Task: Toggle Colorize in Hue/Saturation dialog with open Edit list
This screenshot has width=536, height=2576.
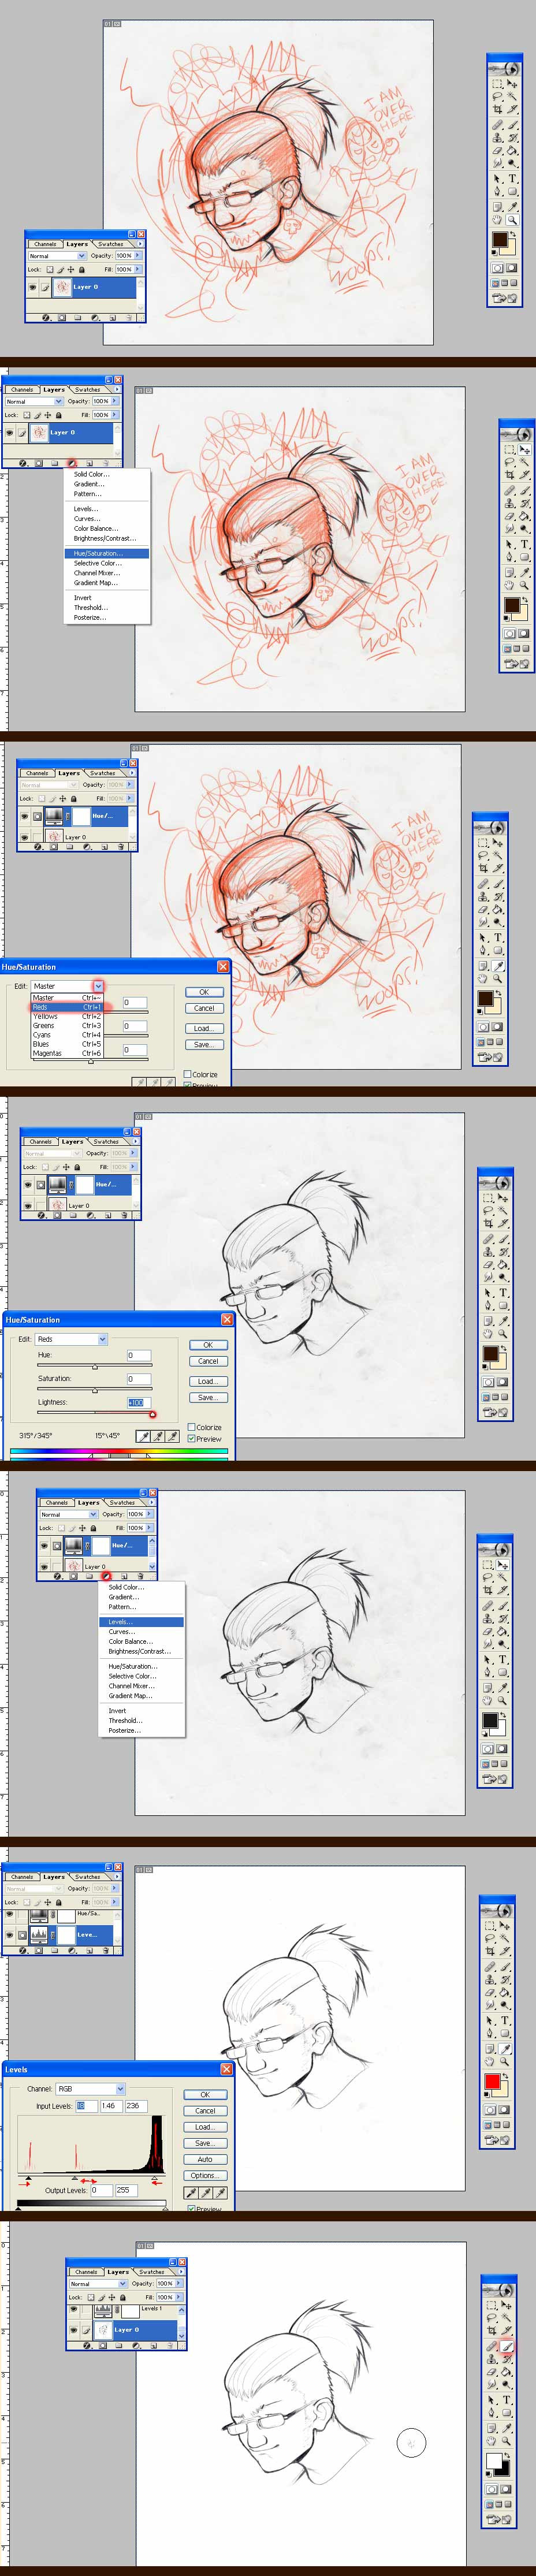Action: [x=187, y=1074]
